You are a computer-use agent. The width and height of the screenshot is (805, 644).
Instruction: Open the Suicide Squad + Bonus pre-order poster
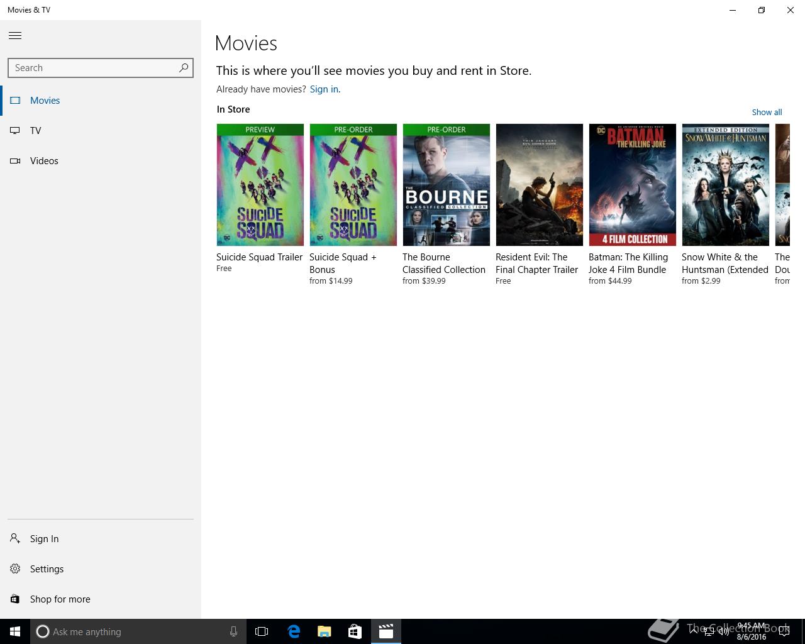click(353, 185)
